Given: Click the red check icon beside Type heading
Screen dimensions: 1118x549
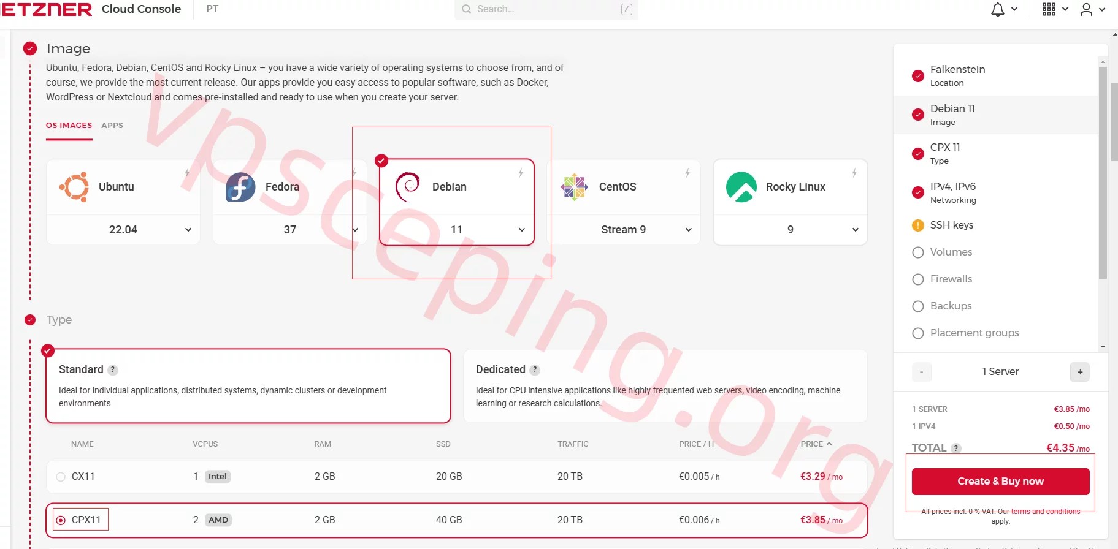Looking at the screenshot, I should [30, 320].
